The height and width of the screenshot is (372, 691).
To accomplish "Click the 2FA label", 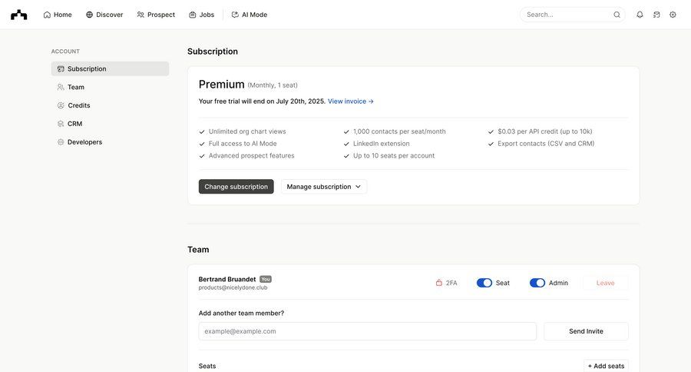I will 451,283.
